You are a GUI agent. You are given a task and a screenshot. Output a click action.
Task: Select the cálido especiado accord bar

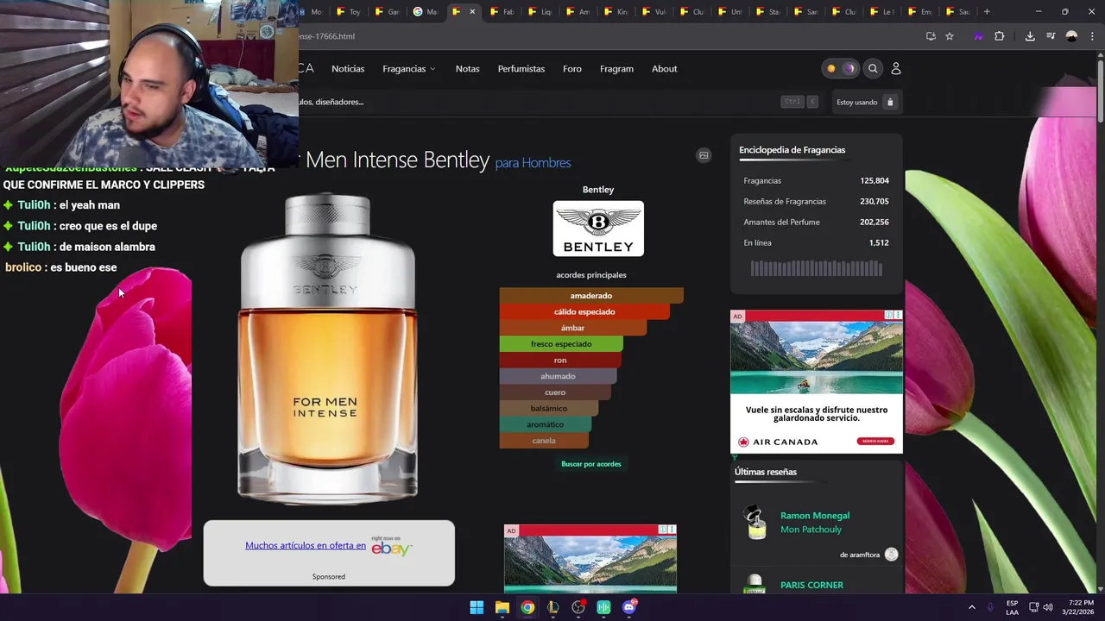tap(584, 312)
